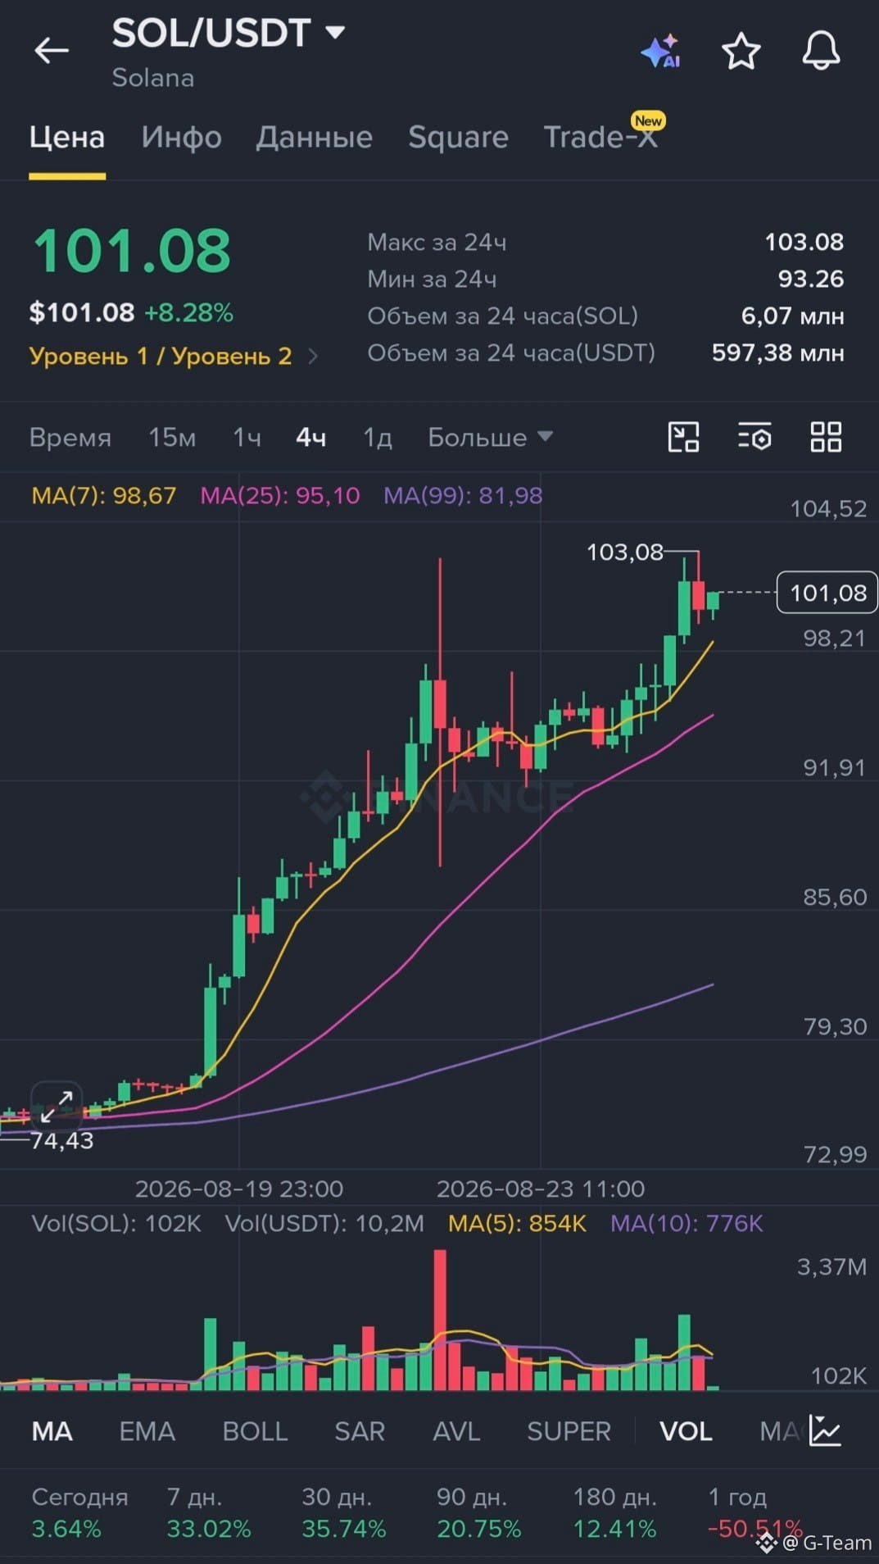
Task: Select the 1ч timeframe
Action: pos(247,438)
